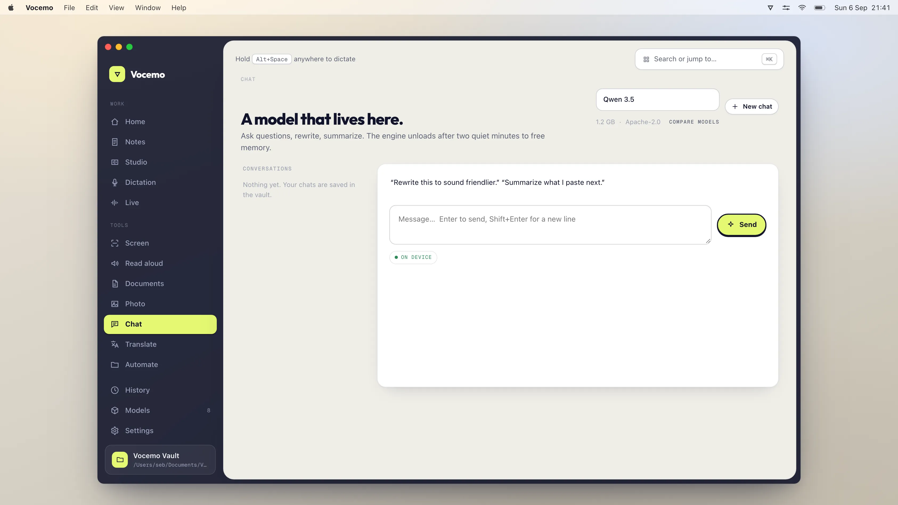The width and height of the screenshot is (898, 505).
Task: Click the On Device status badge
Action: (x=413, y=257)
